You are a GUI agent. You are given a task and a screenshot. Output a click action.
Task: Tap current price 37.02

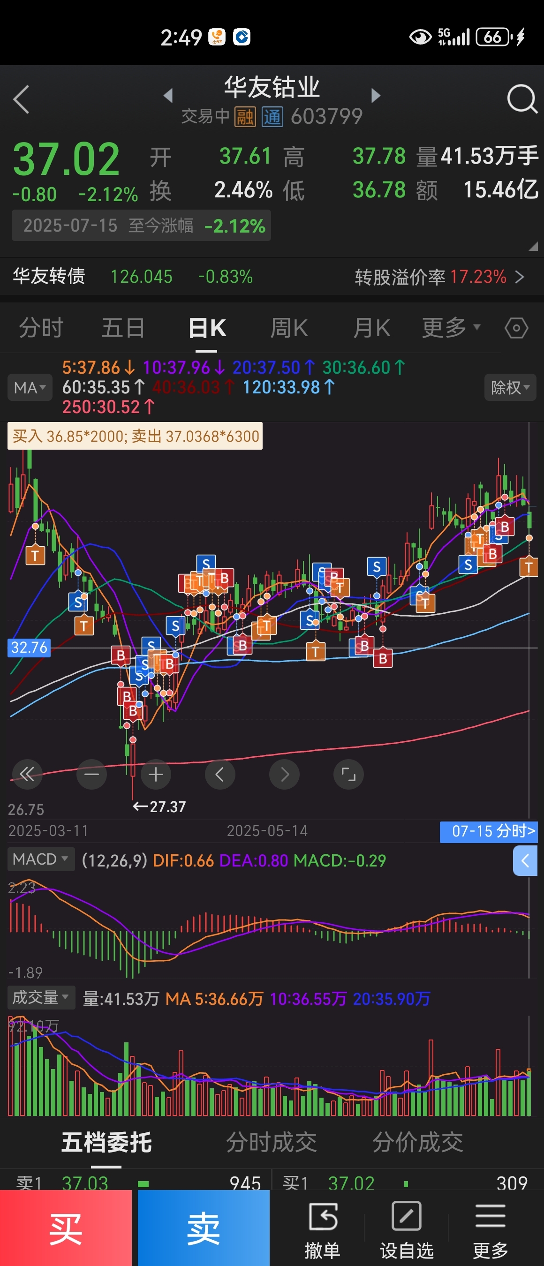coord(66,159)
